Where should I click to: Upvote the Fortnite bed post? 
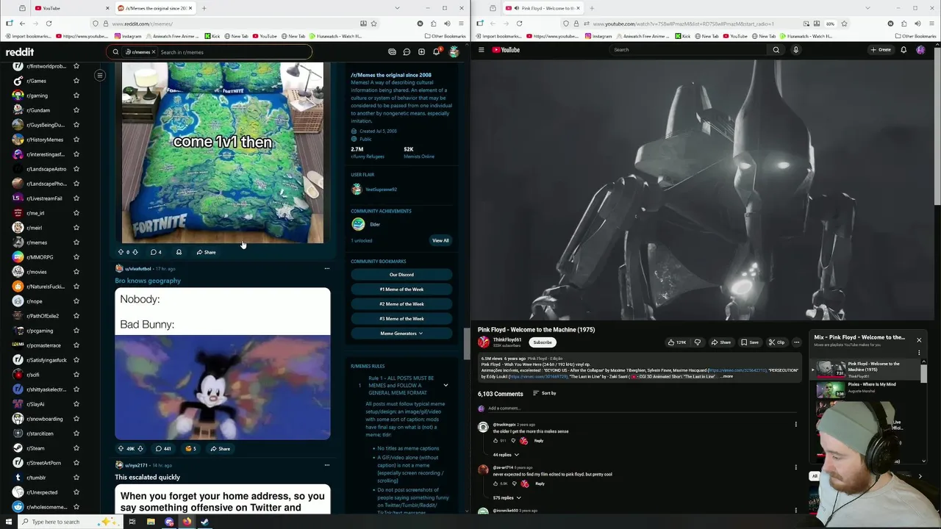[121, 252]
